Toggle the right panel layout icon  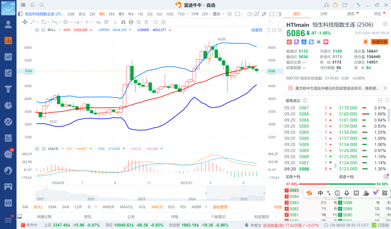pyautogui.click(x=279, y=14)
